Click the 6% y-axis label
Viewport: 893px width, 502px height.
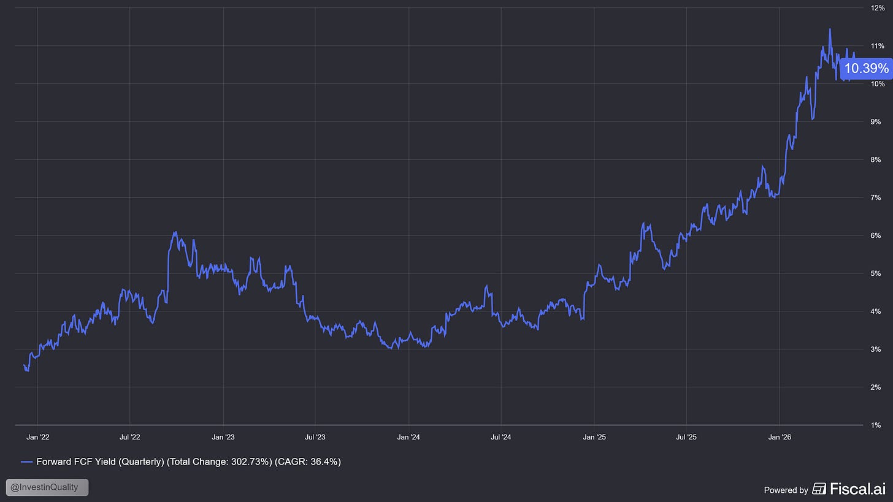click(x=877, y=236)
